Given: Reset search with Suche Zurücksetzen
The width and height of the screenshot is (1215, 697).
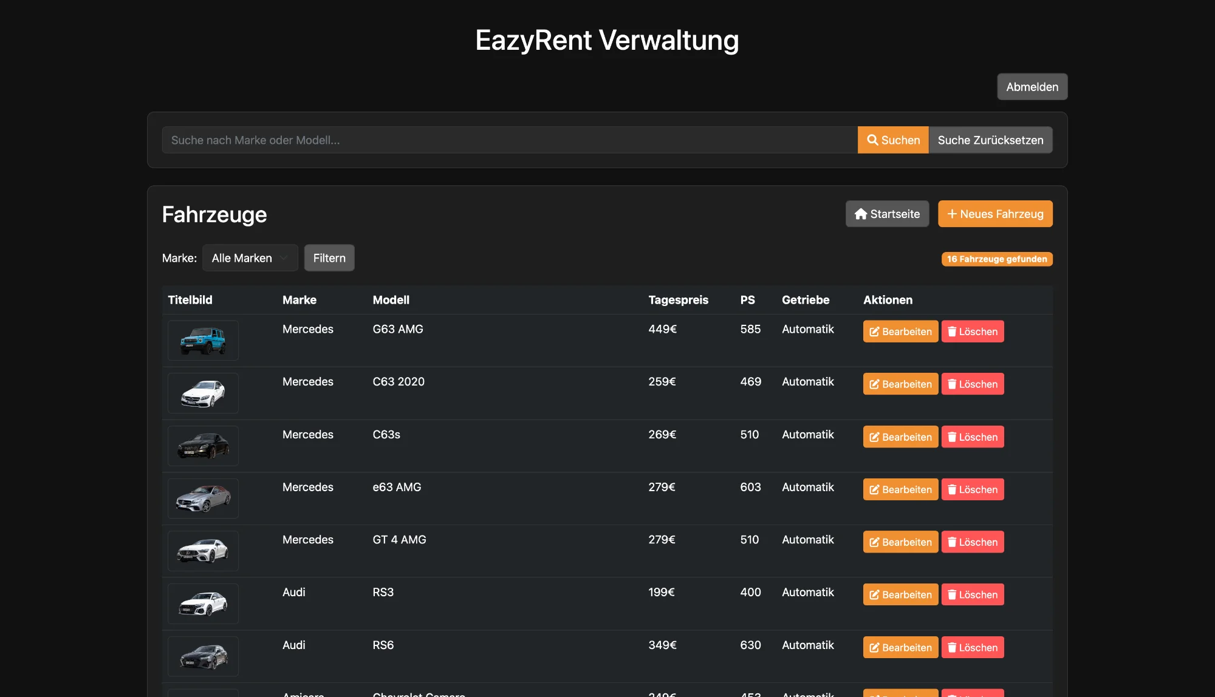Looking at the screenshot, I should (990, 140).
